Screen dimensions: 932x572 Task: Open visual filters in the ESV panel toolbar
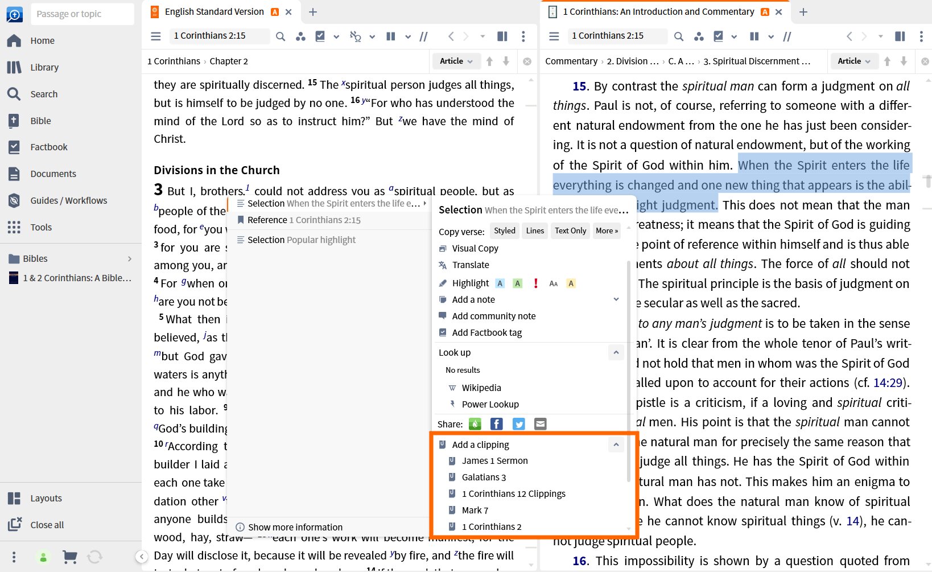tap(300, 36)
